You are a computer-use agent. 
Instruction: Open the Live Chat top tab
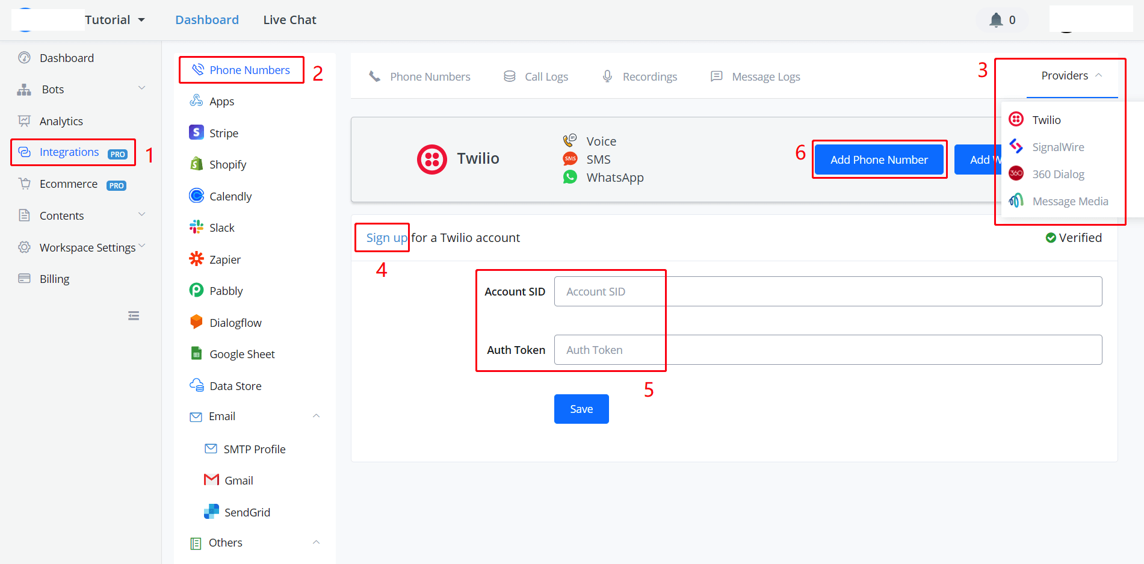coord(289,20)
